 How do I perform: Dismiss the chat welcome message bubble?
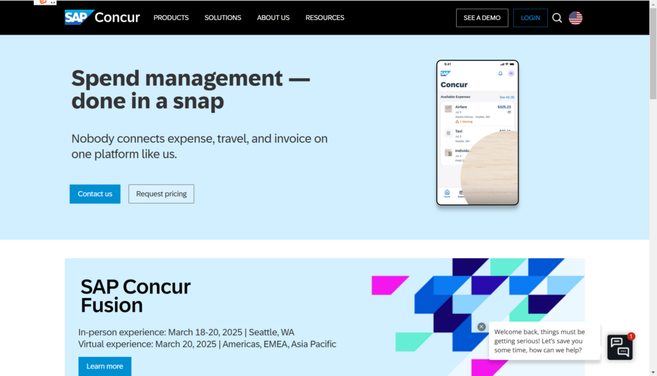[x=481, y=327]
